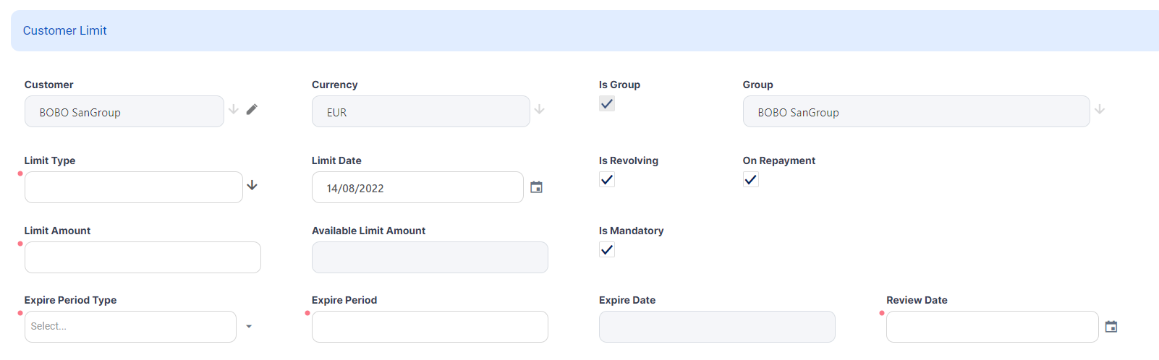Uncheck the On Repayment checkbox

point(751,180)
